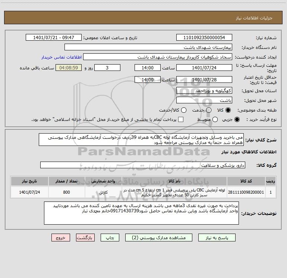Click the need number field 1101092350000054
The height and width of the screenshot is (278, 287).
204,38
